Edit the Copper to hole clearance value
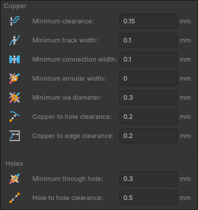 148,117
